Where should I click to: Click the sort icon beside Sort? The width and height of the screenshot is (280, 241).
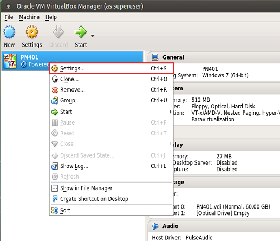55,210
